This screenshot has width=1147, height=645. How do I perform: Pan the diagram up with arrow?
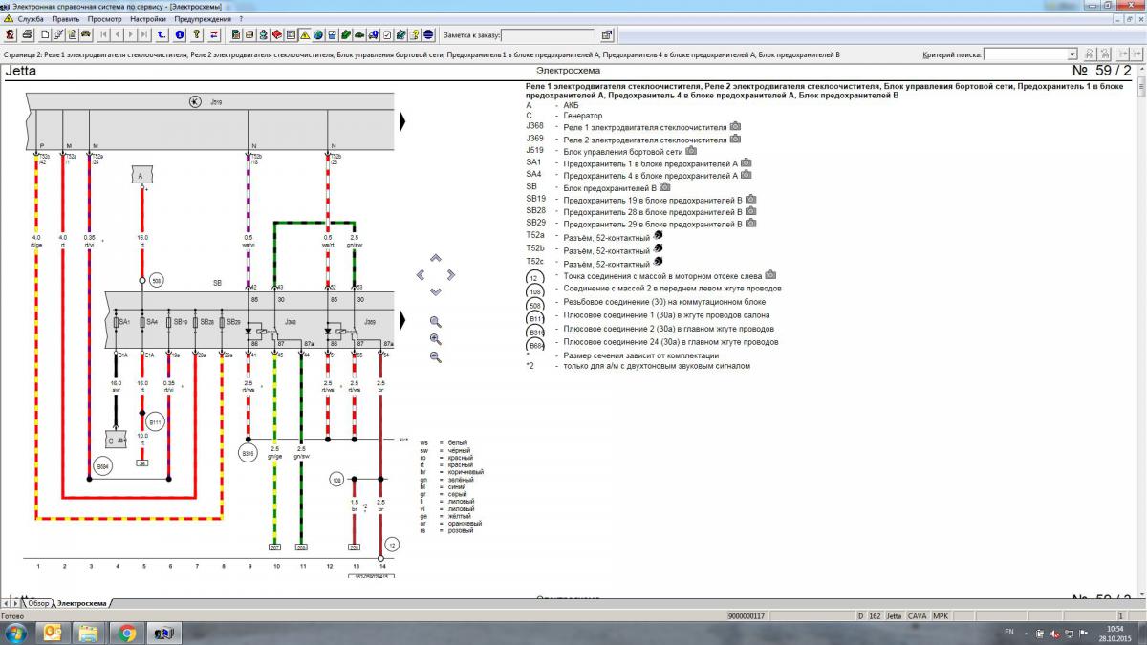(436, 258)
